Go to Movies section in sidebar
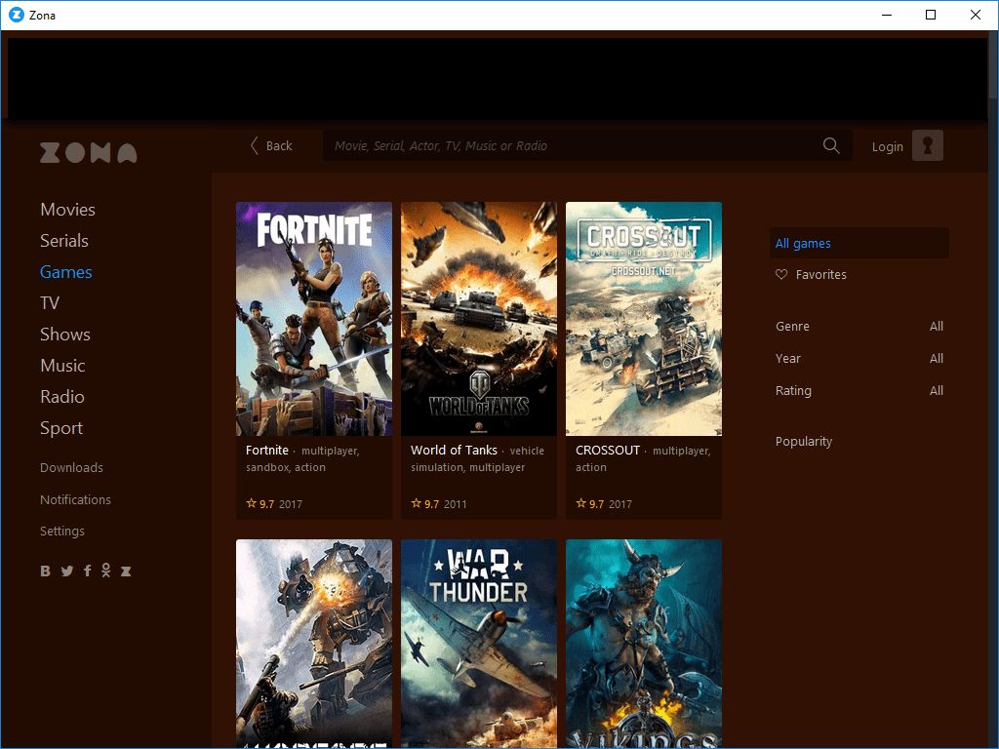 coord(67,210)
